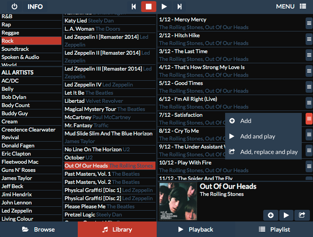
Task: Open track menu for I'm All Right (Live)
Action: point(309,103)
